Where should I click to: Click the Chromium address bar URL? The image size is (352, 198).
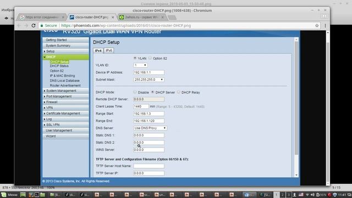point(126,26)
